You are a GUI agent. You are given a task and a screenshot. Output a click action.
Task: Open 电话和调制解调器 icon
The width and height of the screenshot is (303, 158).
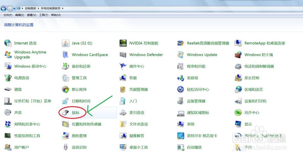pos(238,66)
